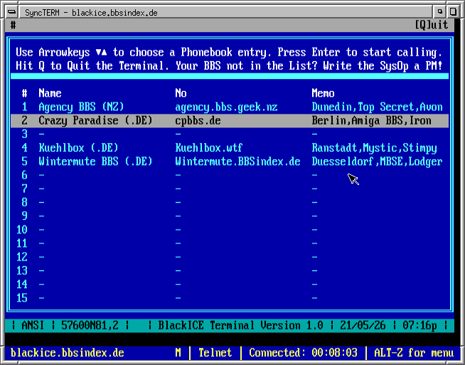Click cpbbs.de address
Viewport: 465px width, 365px height.
coord(198,121)
